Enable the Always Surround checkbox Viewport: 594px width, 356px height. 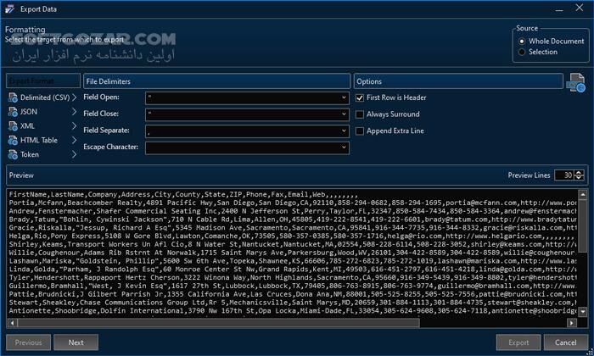coord(360,114)
